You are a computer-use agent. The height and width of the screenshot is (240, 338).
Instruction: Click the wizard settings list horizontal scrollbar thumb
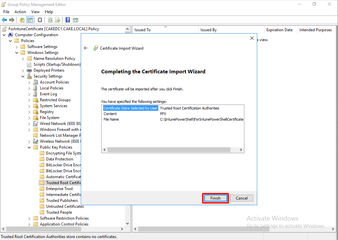coord(169,150)
